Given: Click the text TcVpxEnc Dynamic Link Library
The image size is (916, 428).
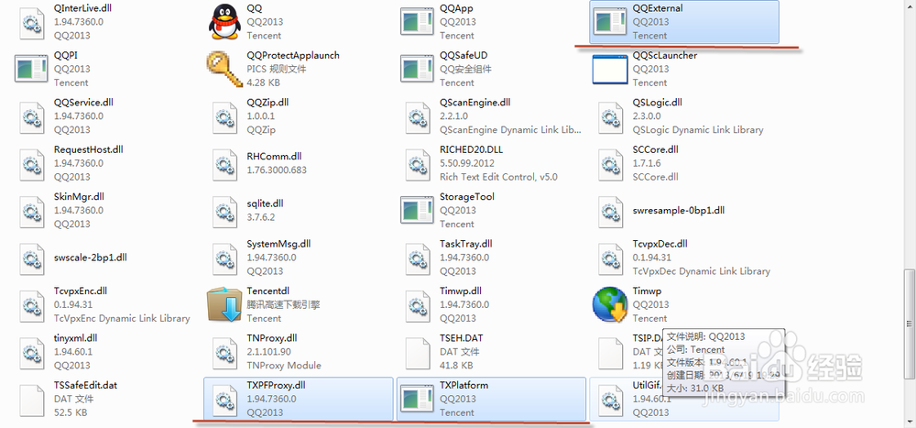Looking at the screenshot, I should pyautogui.click(x=122, y=319).
